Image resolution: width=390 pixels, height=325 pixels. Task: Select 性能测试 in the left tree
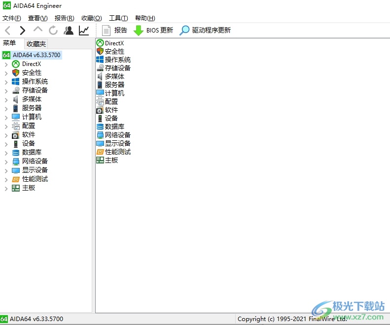click(x=35, y=179)
